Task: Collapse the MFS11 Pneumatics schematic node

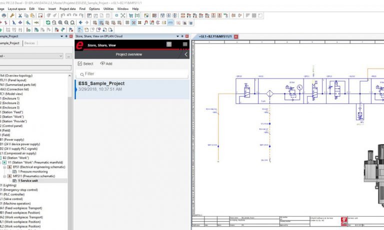Action: pos(4,176)
